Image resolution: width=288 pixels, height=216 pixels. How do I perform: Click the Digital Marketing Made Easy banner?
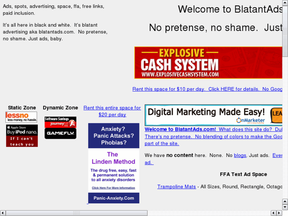point(214,115)
